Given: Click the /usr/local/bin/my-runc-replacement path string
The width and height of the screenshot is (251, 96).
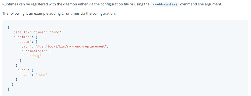Looking at the screenshot, I should [x=71, y=46].
